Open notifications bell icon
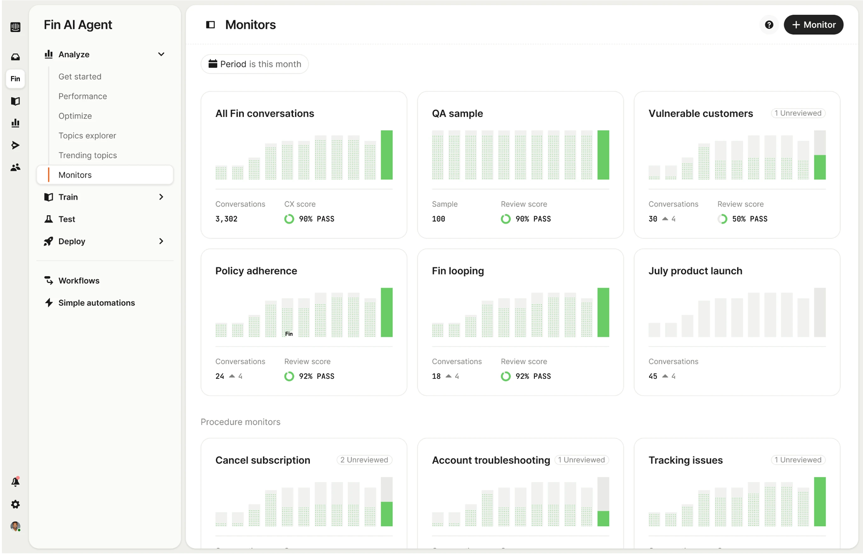The width and height of the screenshot is (863, 554). (15, 482)
